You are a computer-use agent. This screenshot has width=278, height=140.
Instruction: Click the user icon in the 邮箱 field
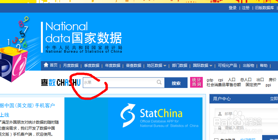220,114
